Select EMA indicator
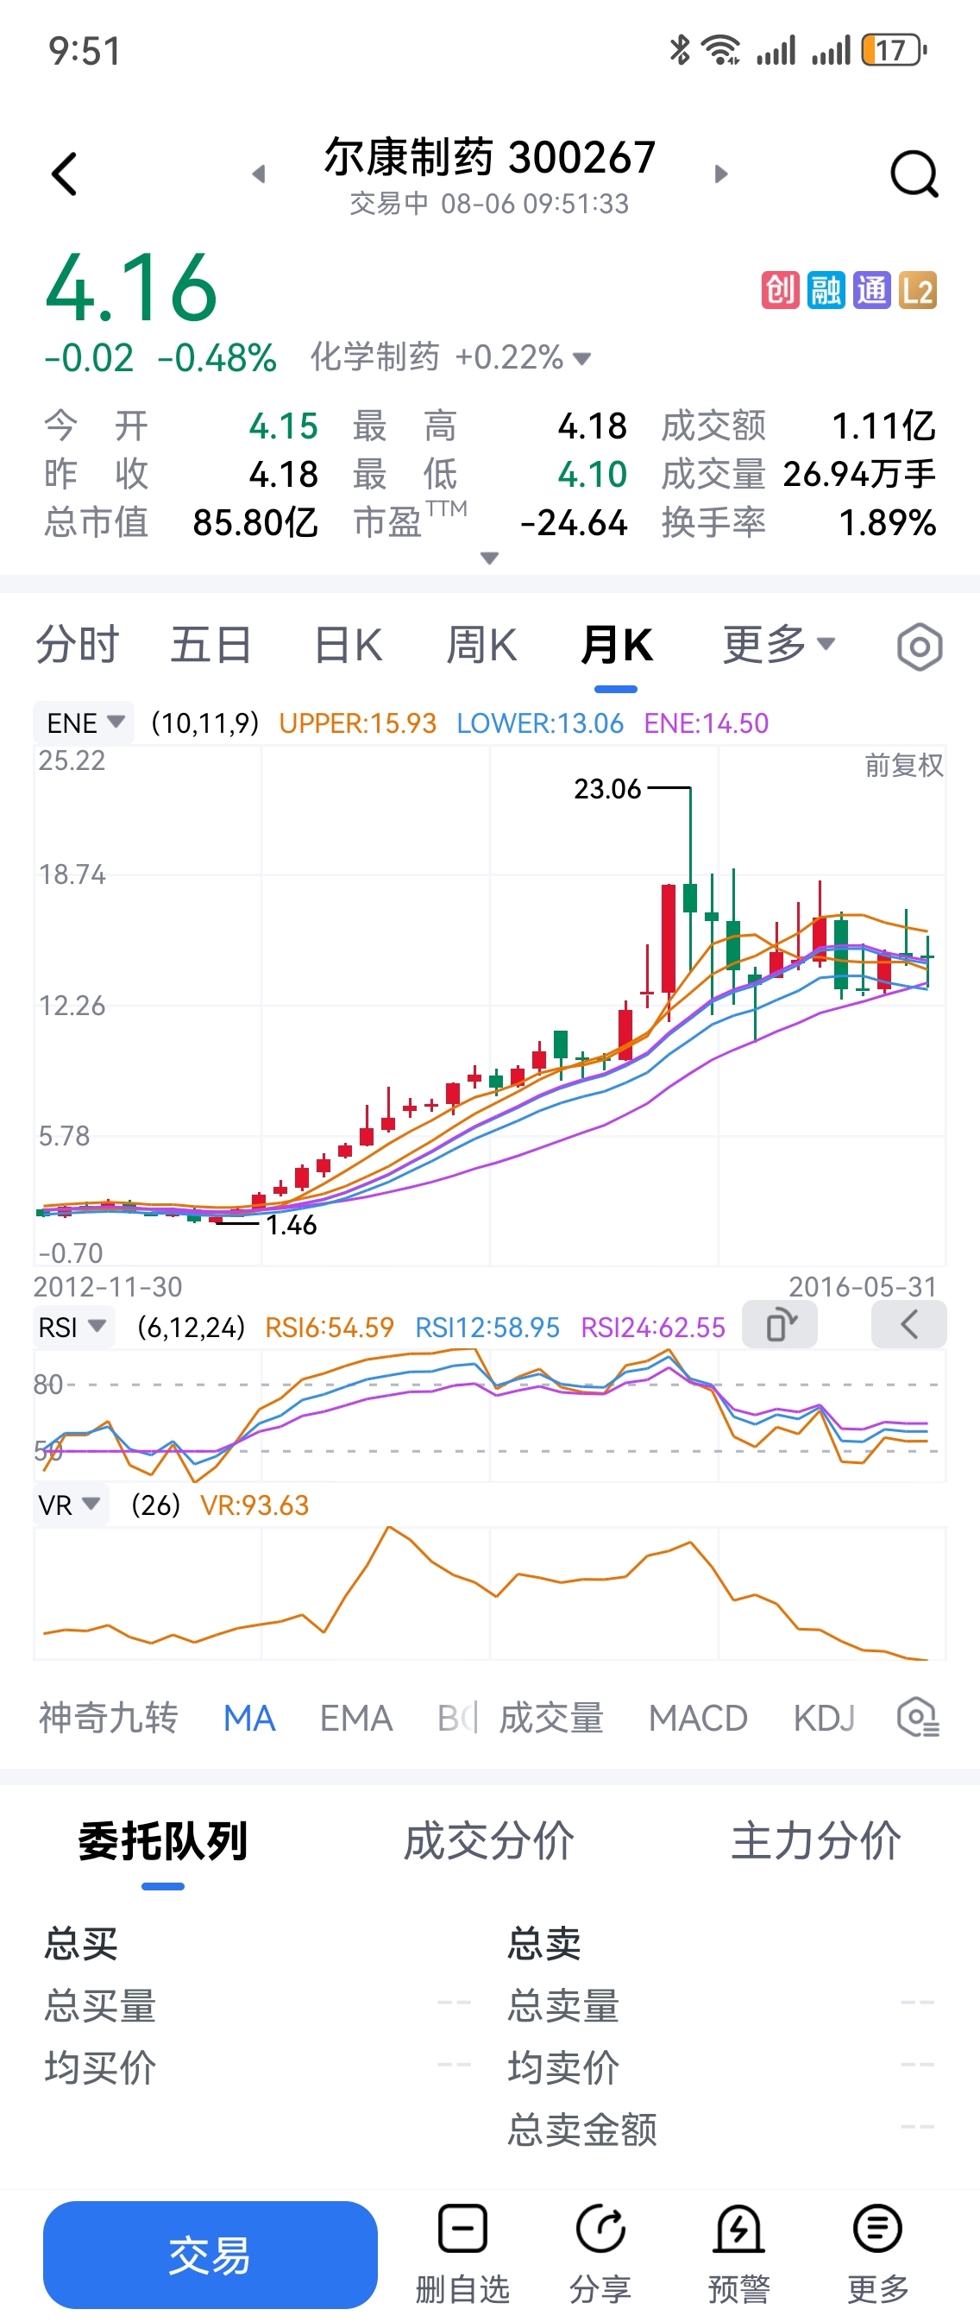Screen dimensions: 980x2322 pyautogui.click(x=356, y=1718)
